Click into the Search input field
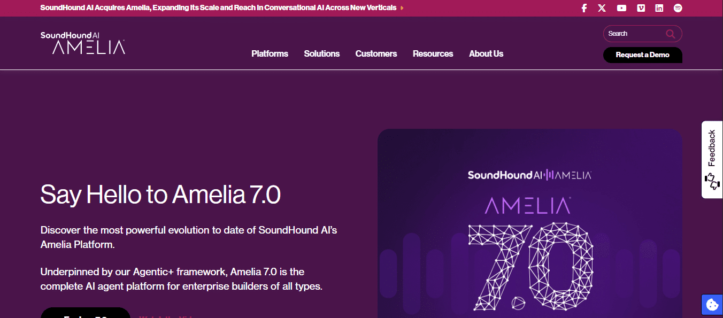 [634, 34]
